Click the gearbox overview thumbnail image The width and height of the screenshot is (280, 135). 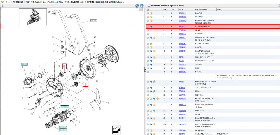click(x=33, y=17)
